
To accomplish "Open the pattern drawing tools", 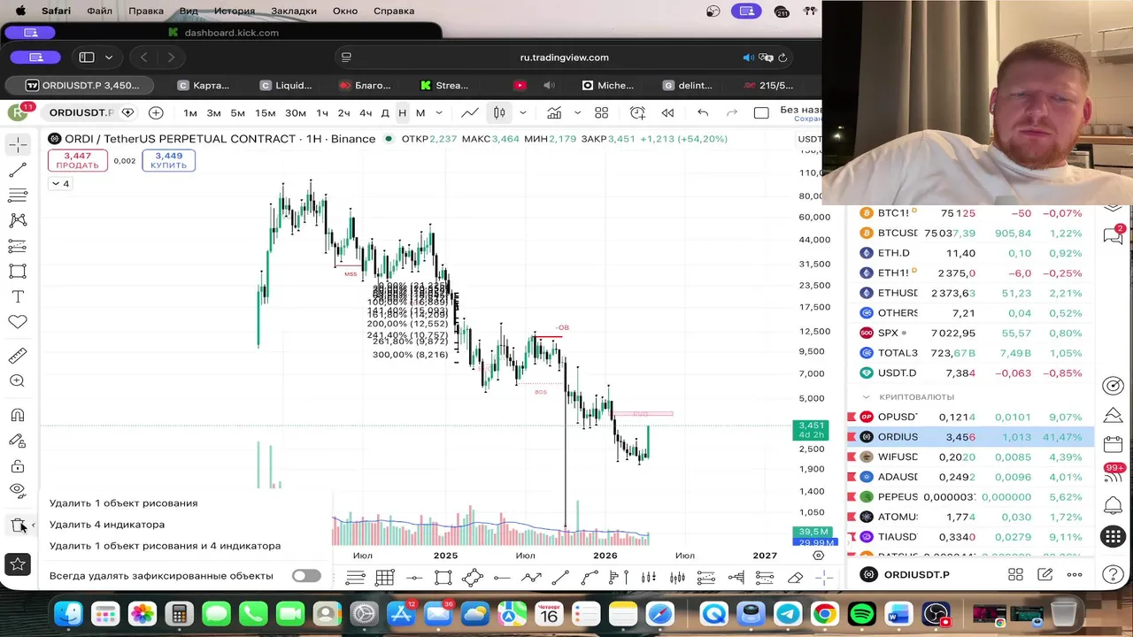I will [x=18, y=220].
